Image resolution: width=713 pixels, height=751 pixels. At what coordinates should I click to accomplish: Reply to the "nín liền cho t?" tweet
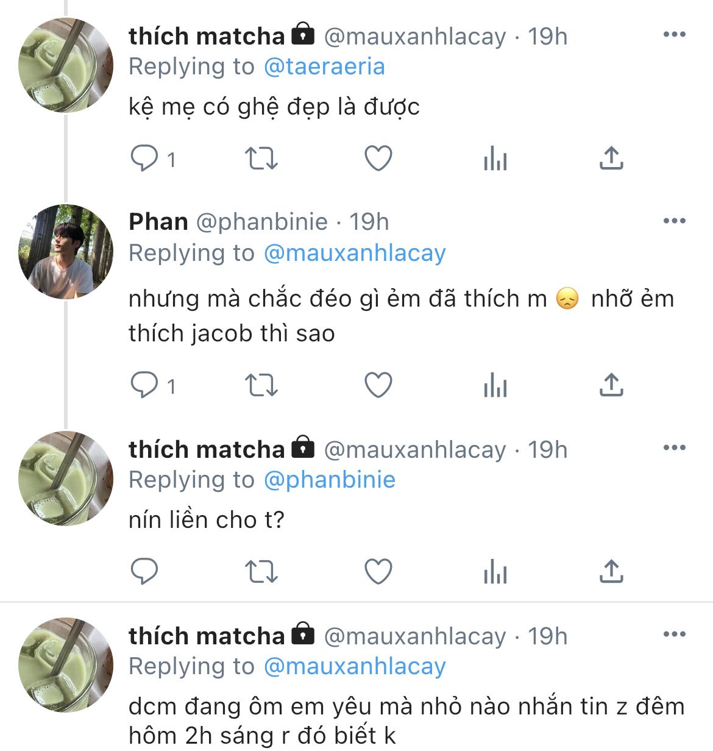(x=145, y=572)
